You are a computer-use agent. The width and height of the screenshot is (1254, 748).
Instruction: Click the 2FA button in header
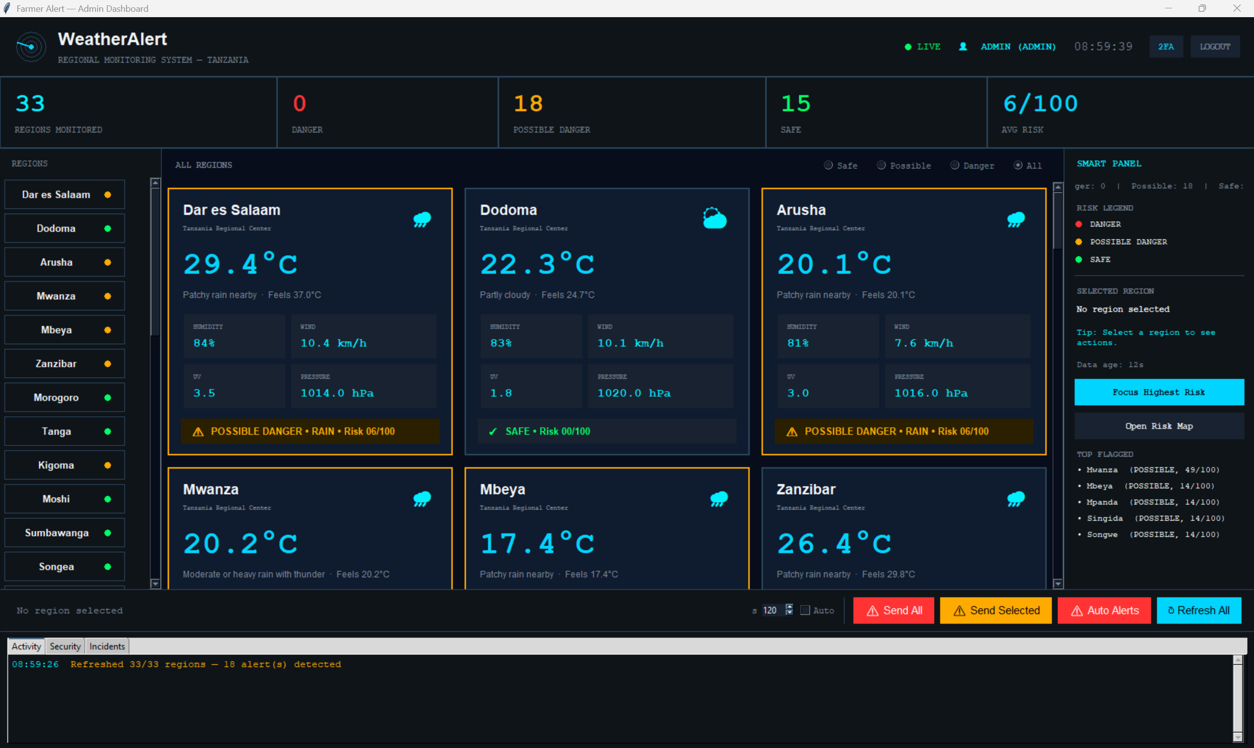point(1166,47)
